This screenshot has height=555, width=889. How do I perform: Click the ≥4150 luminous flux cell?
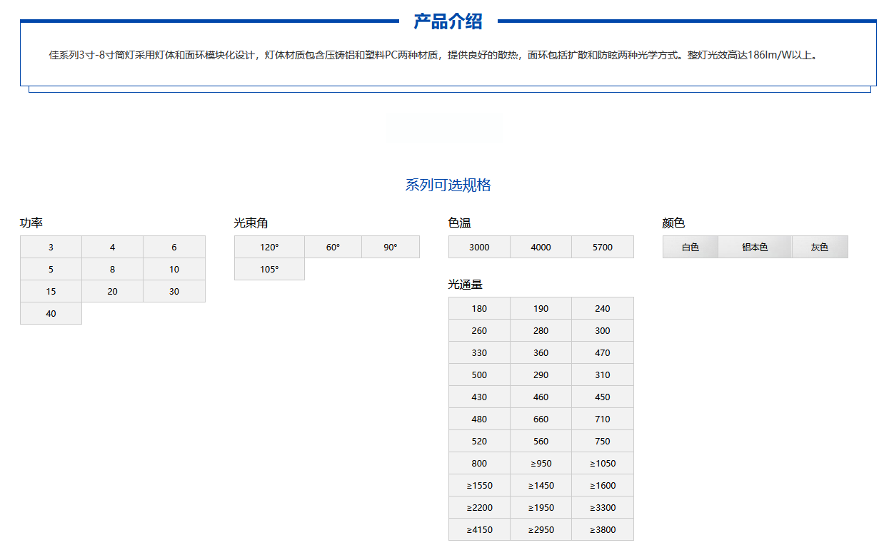click(x=479, y=529)
